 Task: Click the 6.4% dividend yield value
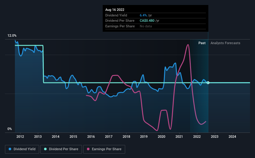click(x=143, y=15)
